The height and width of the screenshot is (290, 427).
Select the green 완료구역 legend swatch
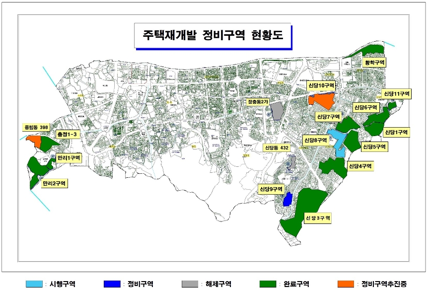coord(268,284)
